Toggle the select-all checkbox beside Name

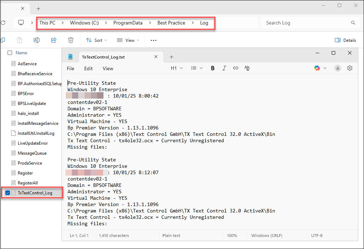click(x=10, y=53)
